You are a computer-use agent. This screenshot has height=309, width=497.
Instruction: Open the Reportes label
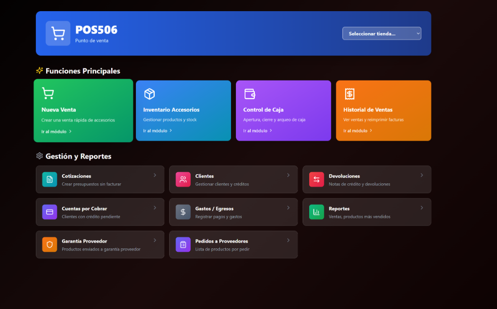pyautogui.click(x=339, y=209)
